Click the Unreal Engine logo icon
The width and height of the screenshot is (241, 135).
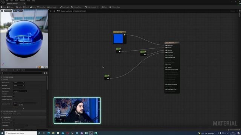pos(3,3)
